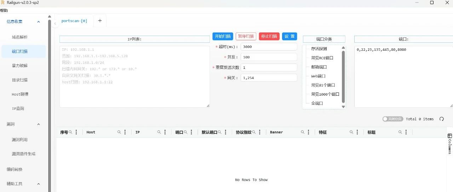The height and width of the screenshot is (192, 453).
Task: Click the refresh icon beside Total 0 items
Action: (x=442, y=119)
